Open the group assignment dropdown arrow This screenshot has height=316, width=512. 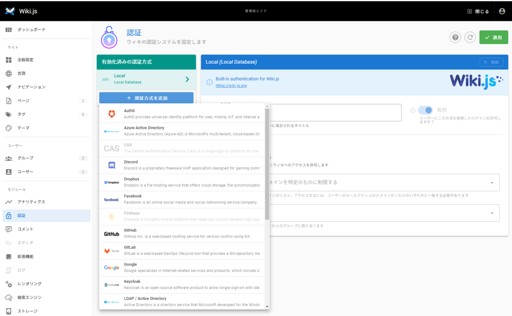pos(492,213)
